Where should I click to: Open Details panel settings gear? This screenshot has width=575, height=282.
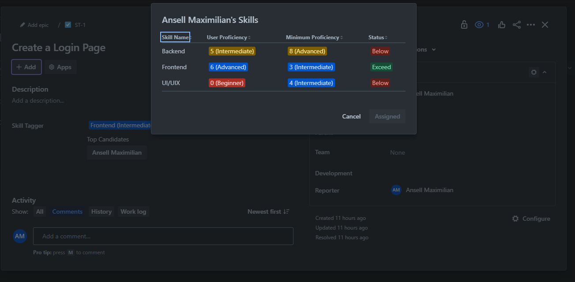point(534,72)
